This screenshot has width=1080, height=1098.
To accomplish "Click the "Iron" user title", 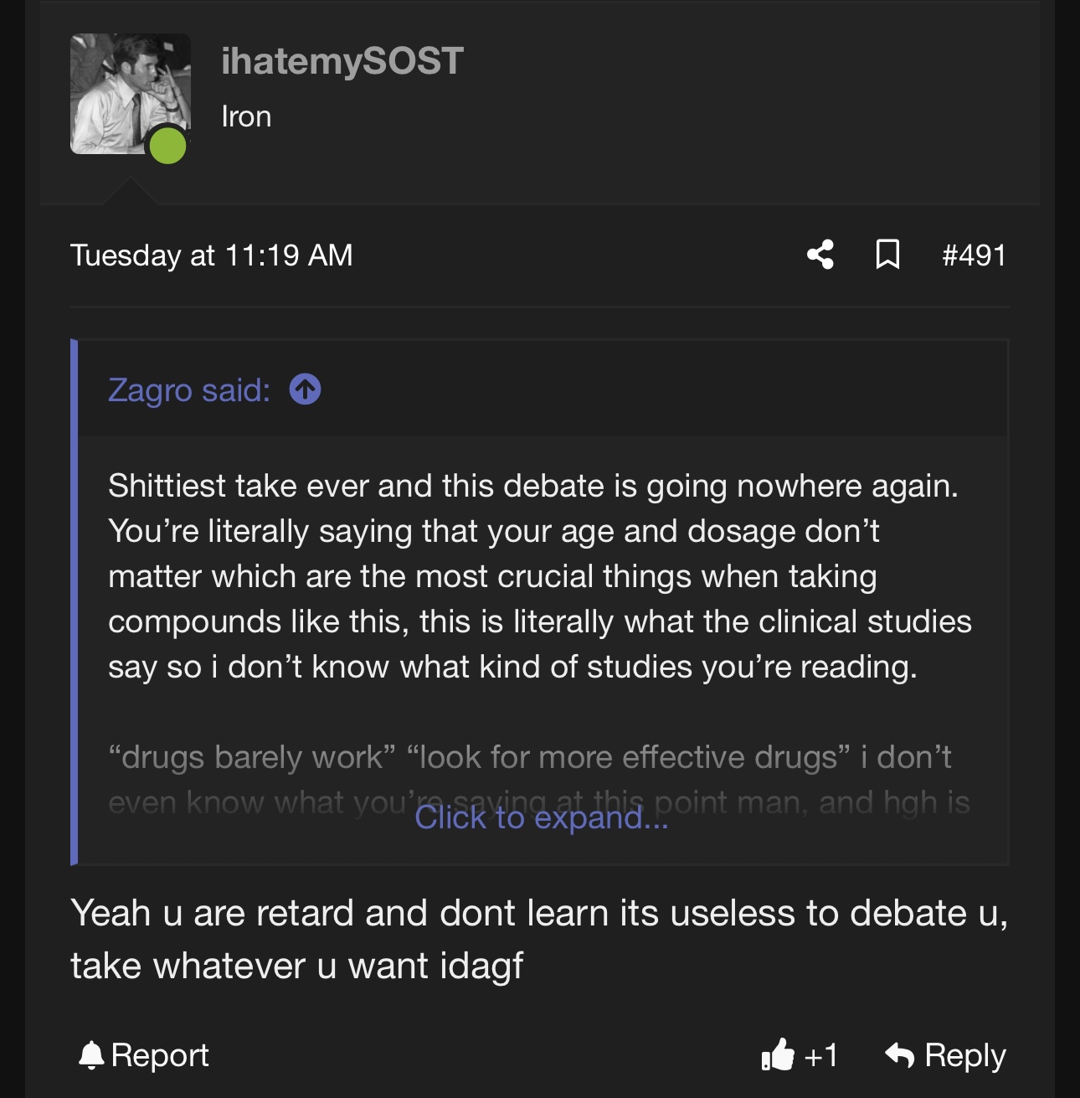I will [246, 116].
